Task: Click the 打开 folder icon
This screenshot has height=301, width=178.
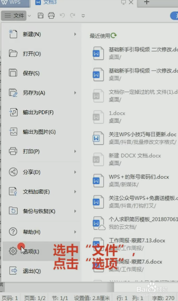Action: [x=13, y=53]
